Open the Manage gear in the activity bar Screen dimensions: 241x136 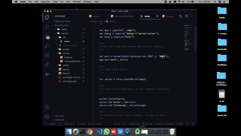[47, 117]
